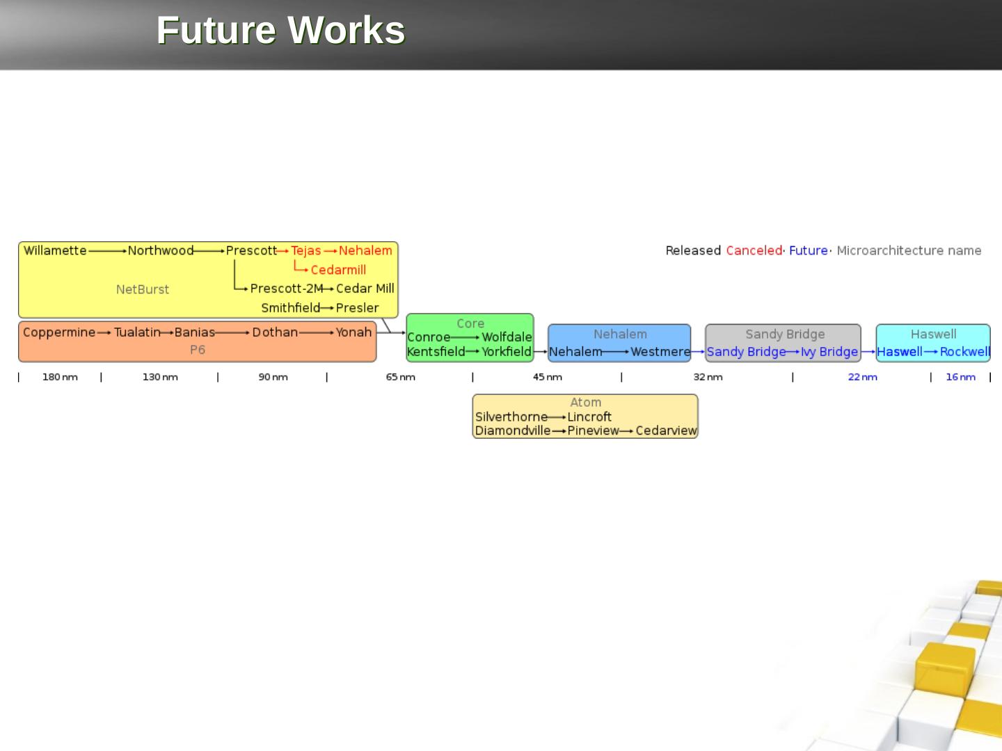Image resolution: width=1002 pixels, height=751 pixels.
Task: Select the Smithfield label
Action: click(291, 308)
